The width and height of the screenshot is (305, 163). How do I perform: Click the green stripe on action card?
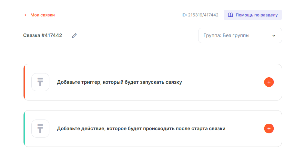(24, 129)
